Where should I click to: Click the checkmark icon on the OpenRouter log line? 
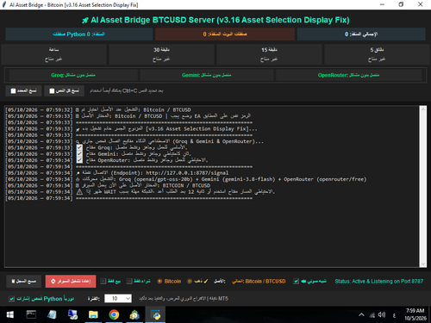(x=79, y=160)
